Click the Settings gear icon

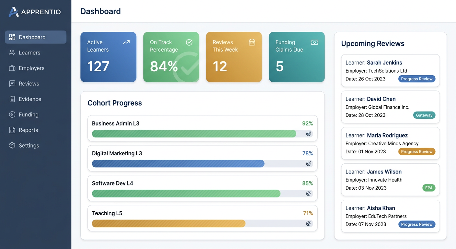coord(12,146)
